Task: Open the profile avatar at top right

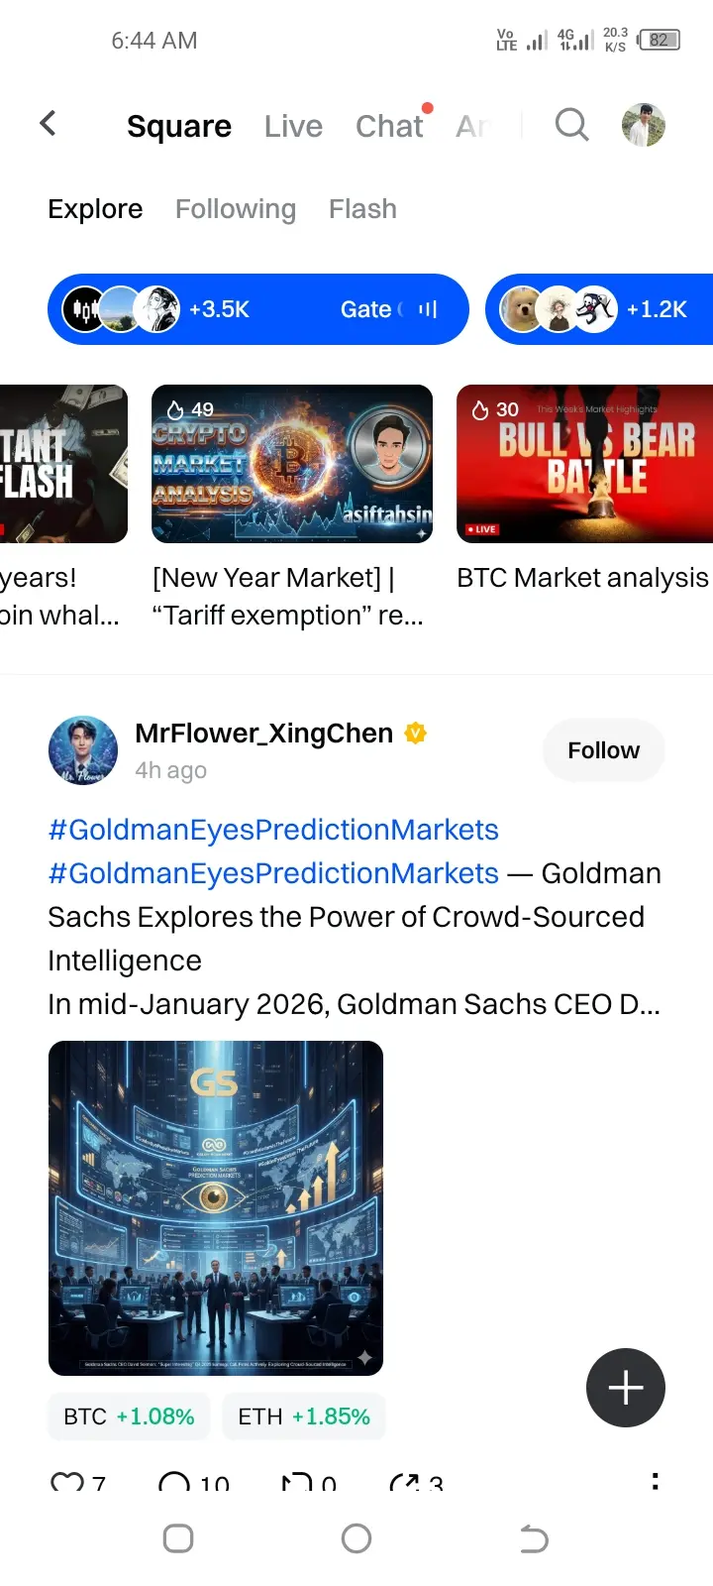Action: click(x=643, y=125)
